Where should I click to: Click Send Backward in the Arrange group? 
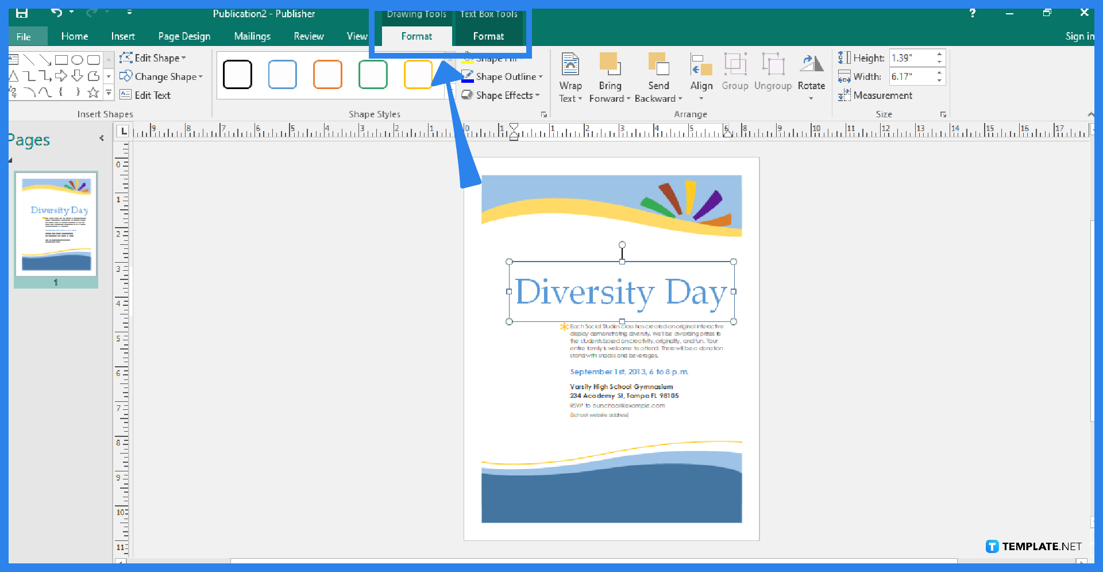coord(658,76)
